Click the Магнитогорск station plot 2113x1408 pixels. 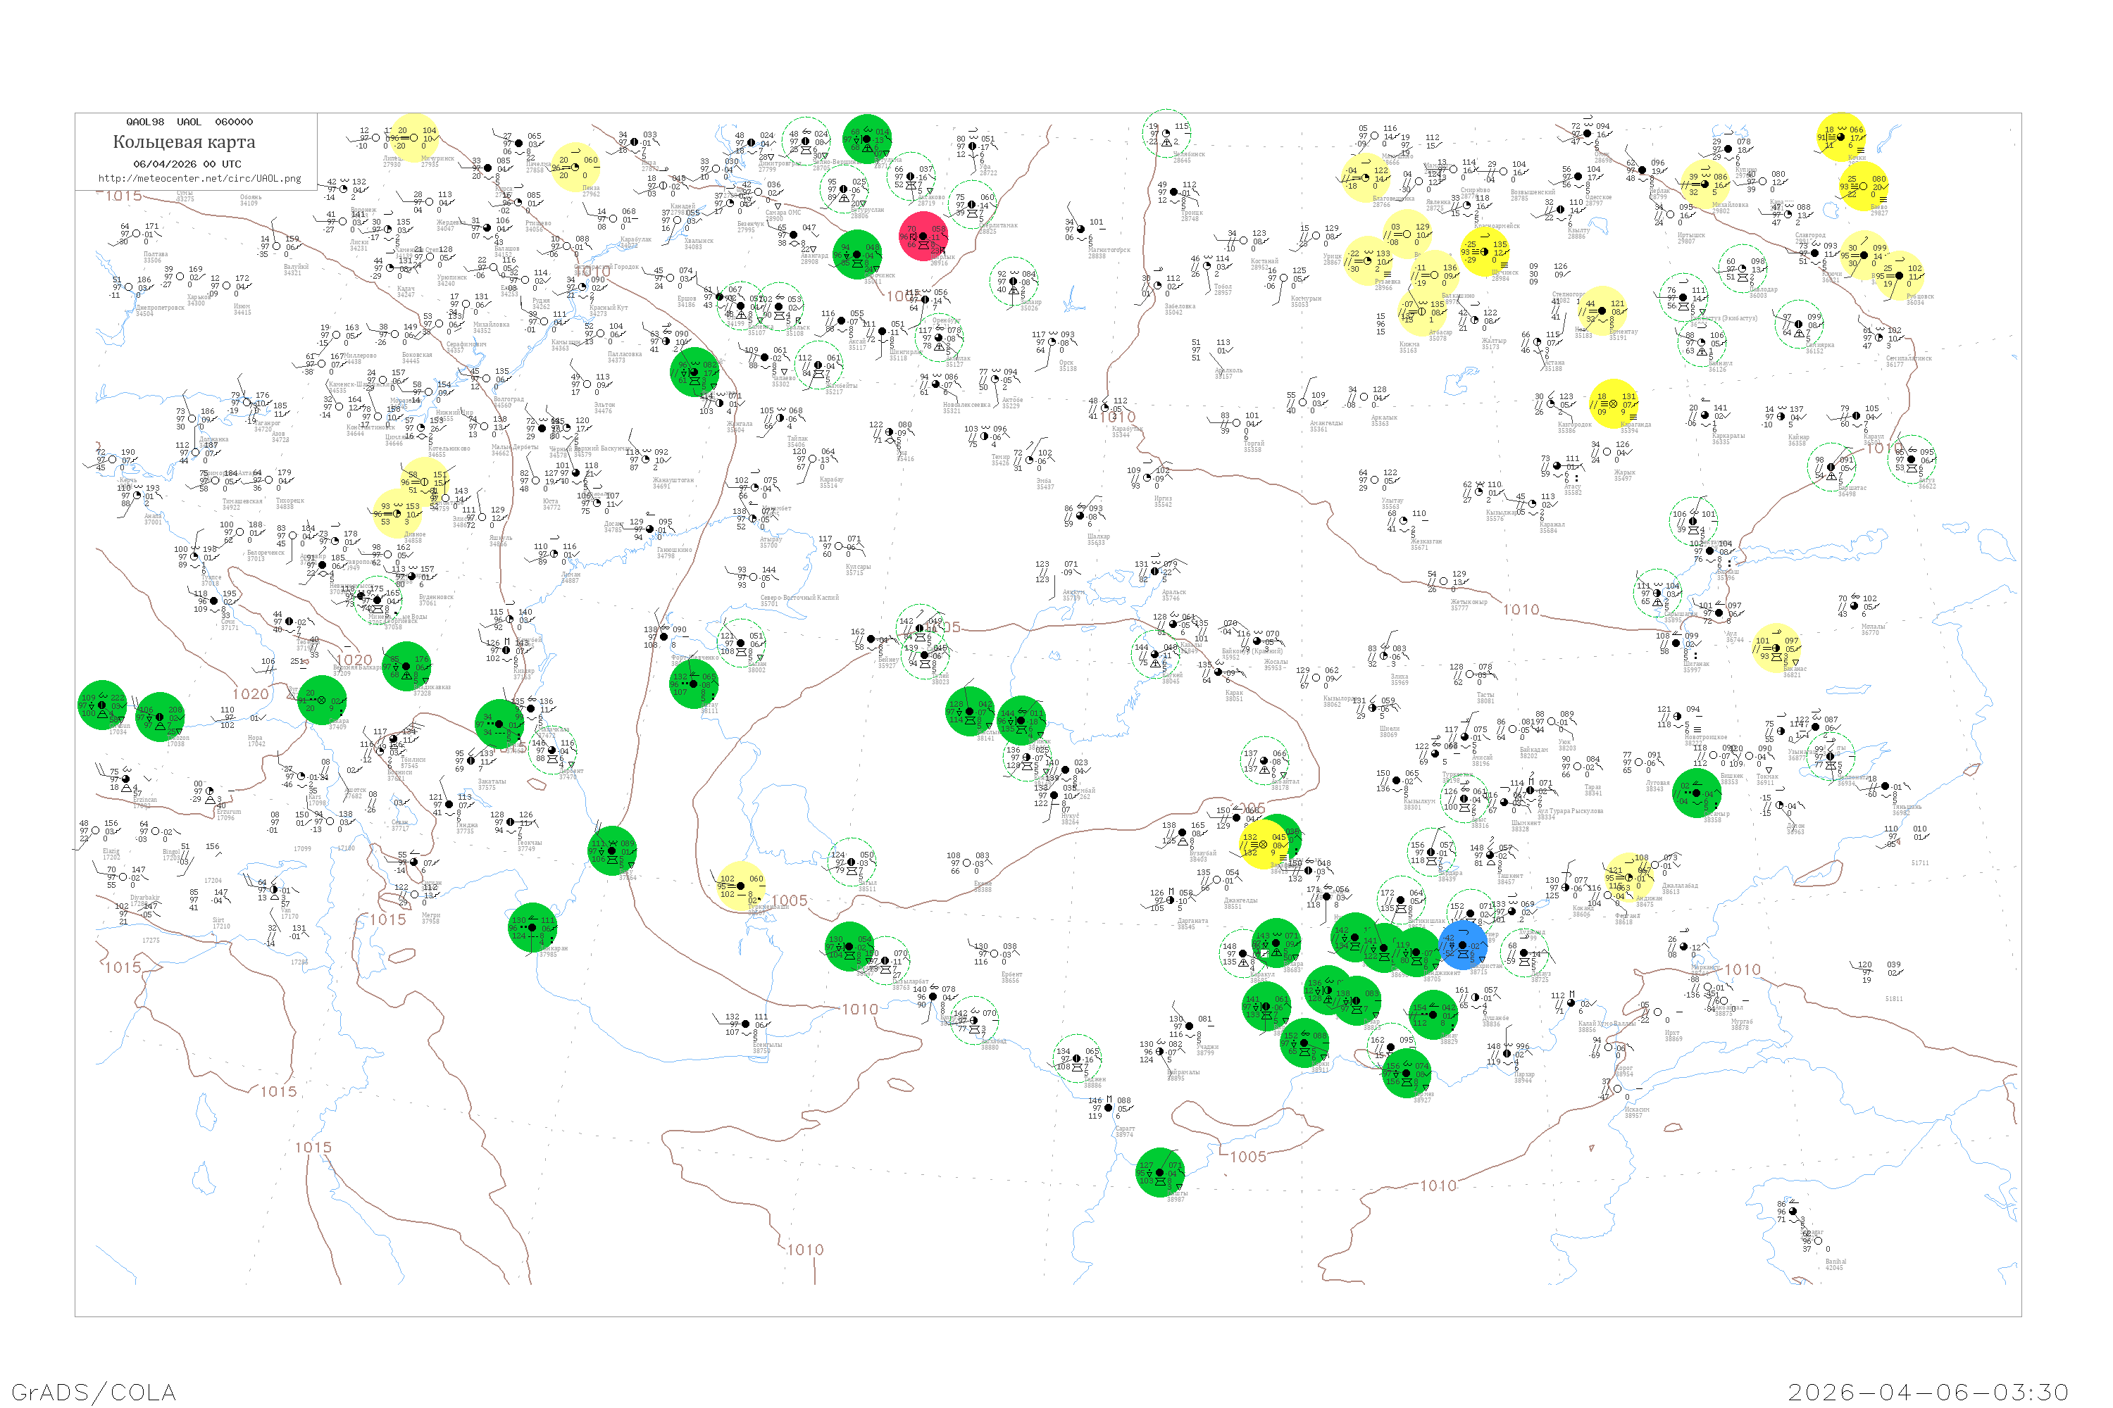1082,228
